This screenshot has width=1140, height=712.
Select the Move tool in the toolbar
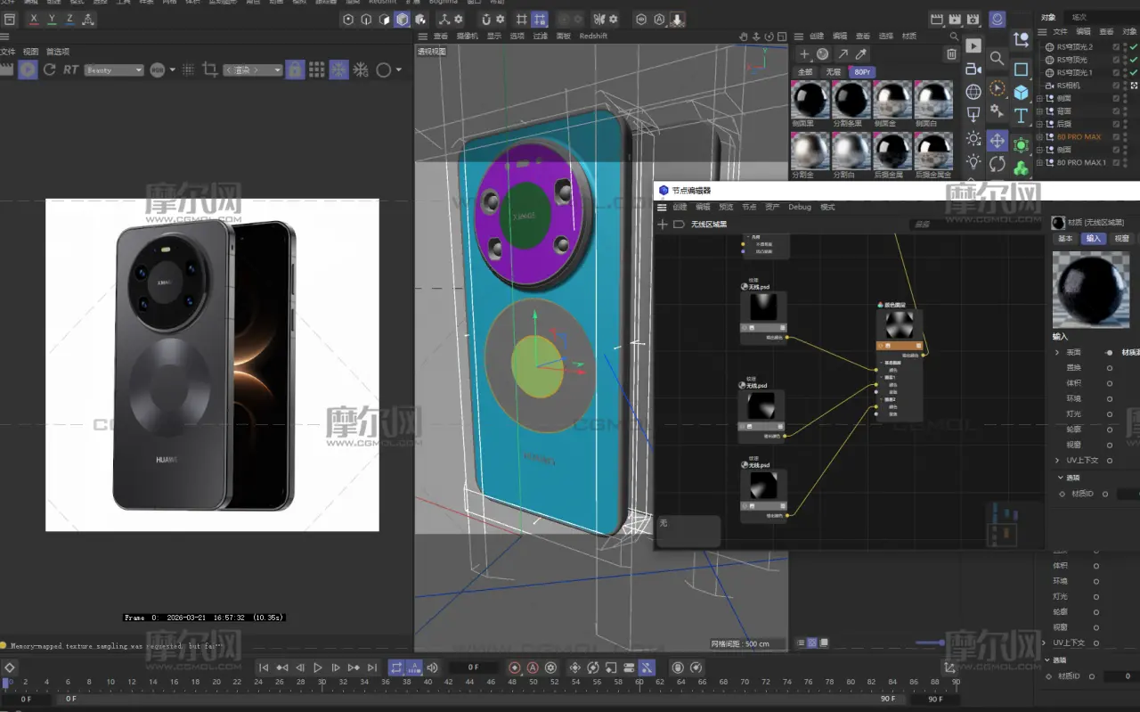click(997, 140)
